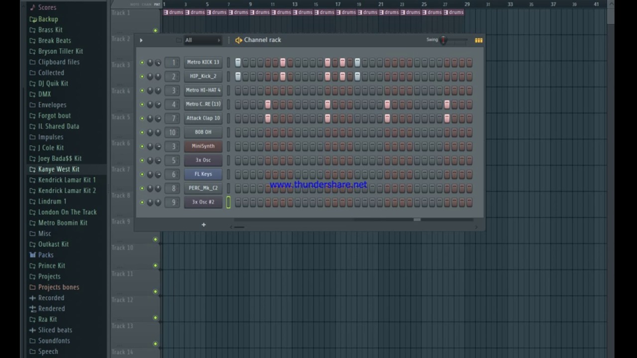This screenshot has width=637, height=358.
Task: Click the Rendered icon in browser
Action: [x=32, y=309]
